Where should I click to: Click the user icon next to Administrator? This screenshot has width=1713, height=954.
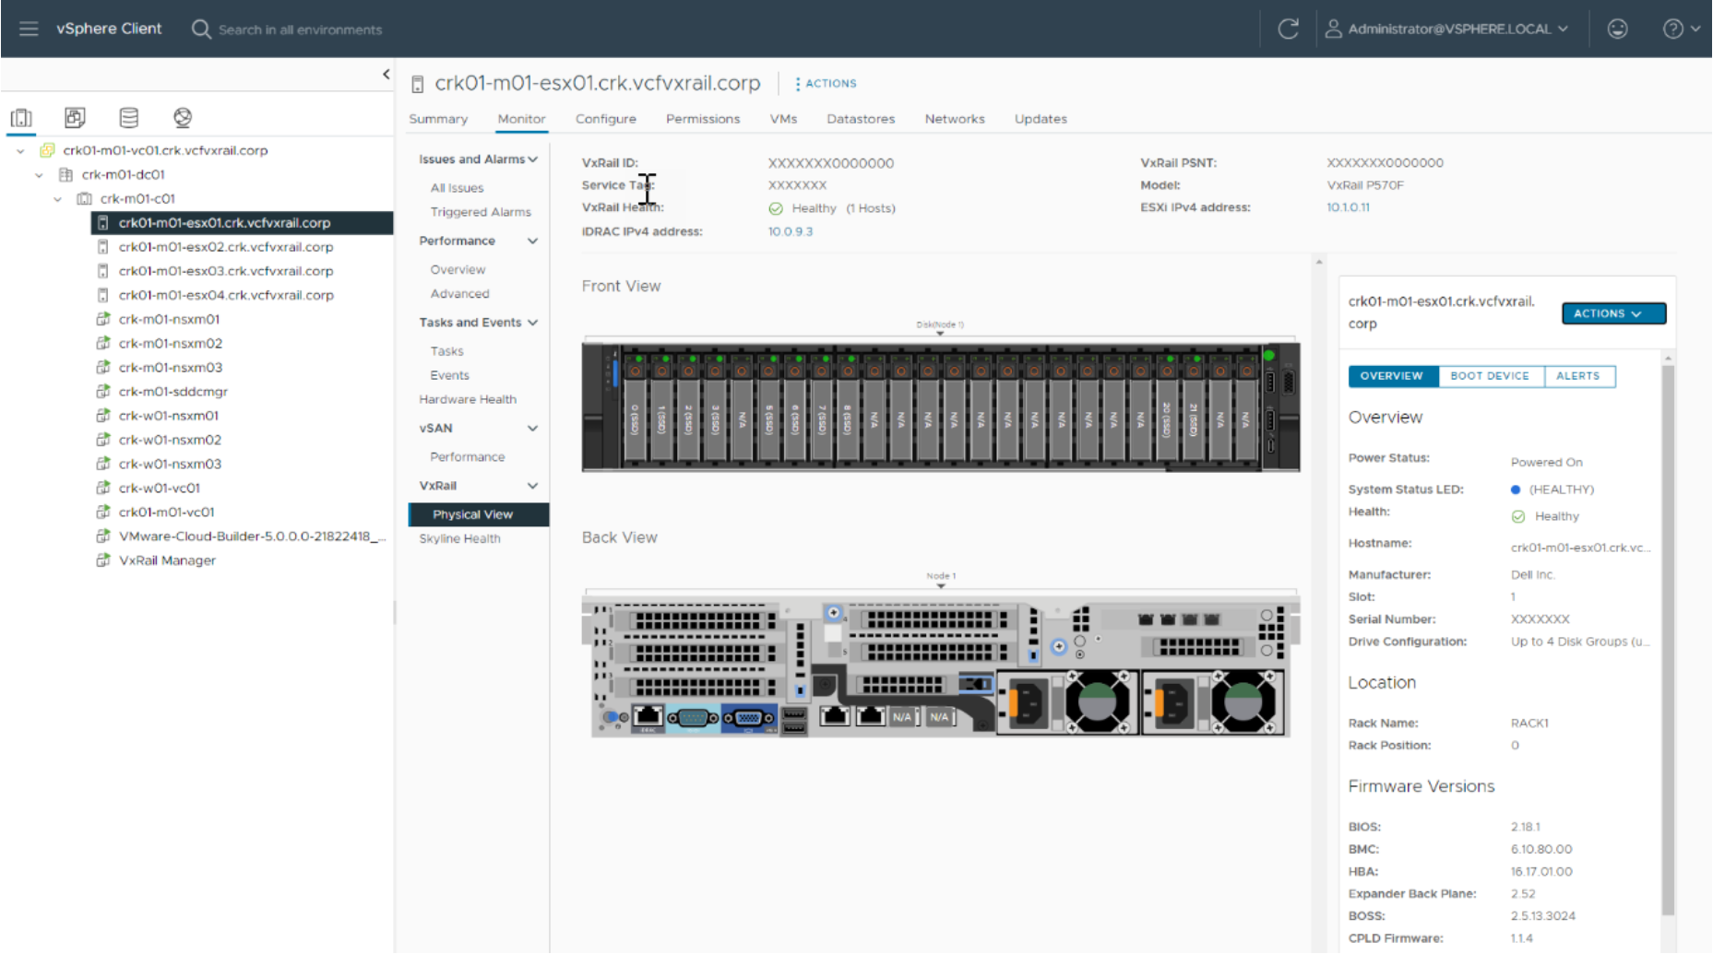pos(1333,29)
